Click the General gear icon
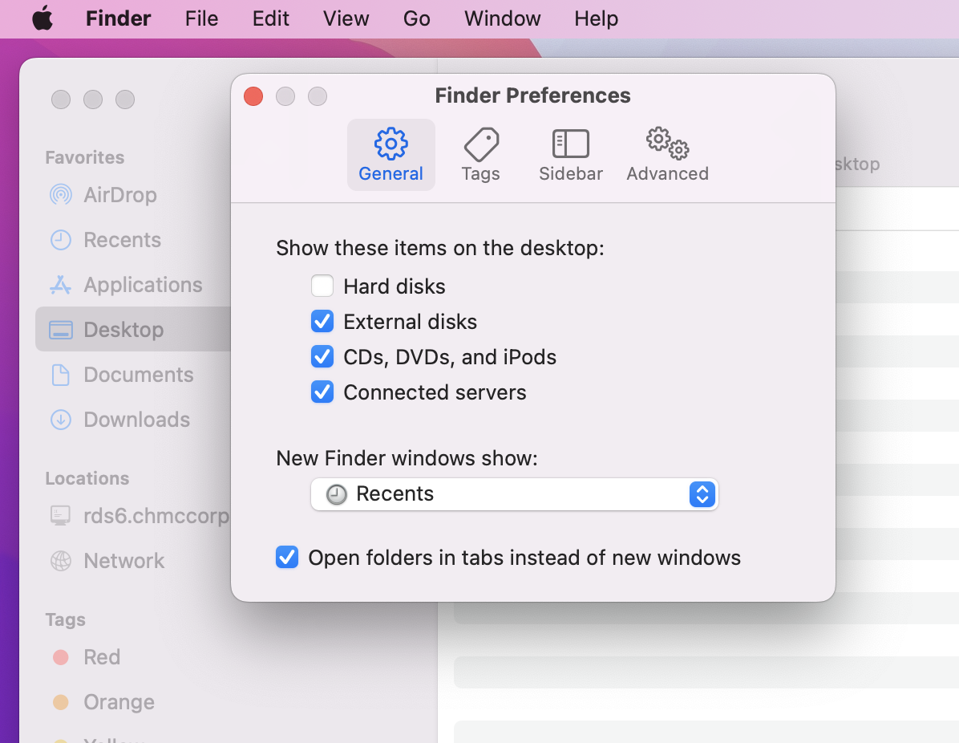The height and width of the screenshot is (743, 959). point(390,143)
